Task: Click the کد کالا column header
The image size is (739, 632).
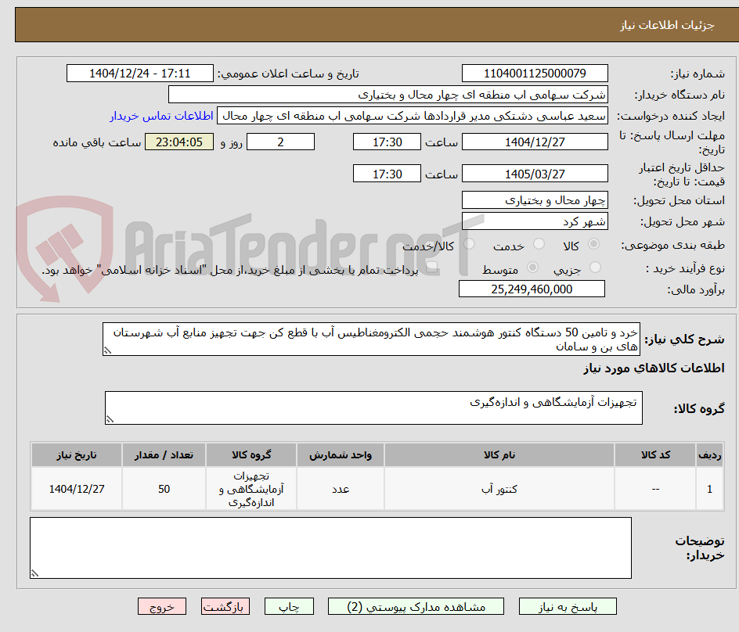Action: [655, 455]
